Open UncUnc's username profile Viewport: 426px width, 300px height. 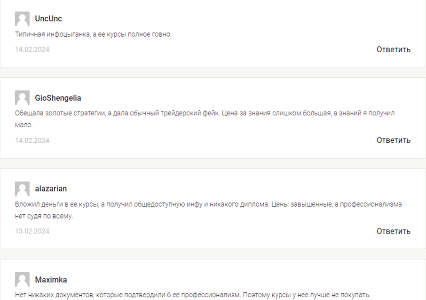48,18
